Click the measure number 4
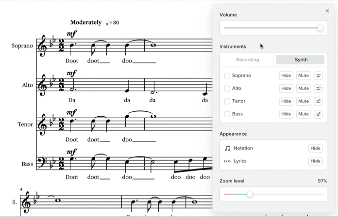Screen dimensions: 338x217 21,189
